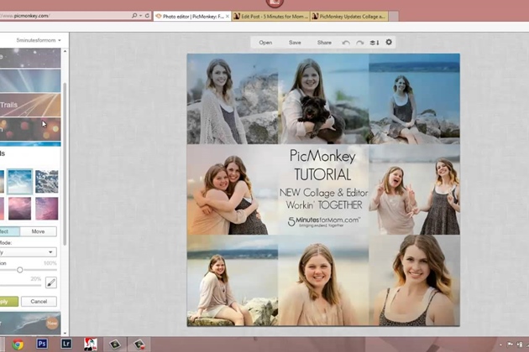Image resolution: width=529 pixels, height=352 pixels.
Task: Switch to PicMonkey Updates Collage tab
Action: point(349,16)
